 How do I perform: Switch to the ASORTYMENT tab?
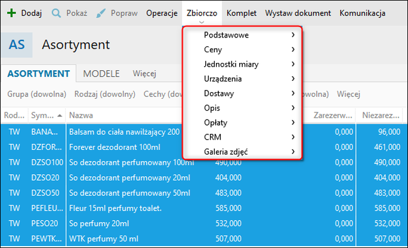click(39, 74)
